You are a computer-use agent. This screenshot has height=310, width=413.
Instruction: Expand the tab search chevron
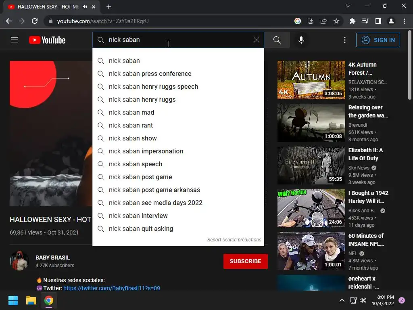tap(348, 6)
